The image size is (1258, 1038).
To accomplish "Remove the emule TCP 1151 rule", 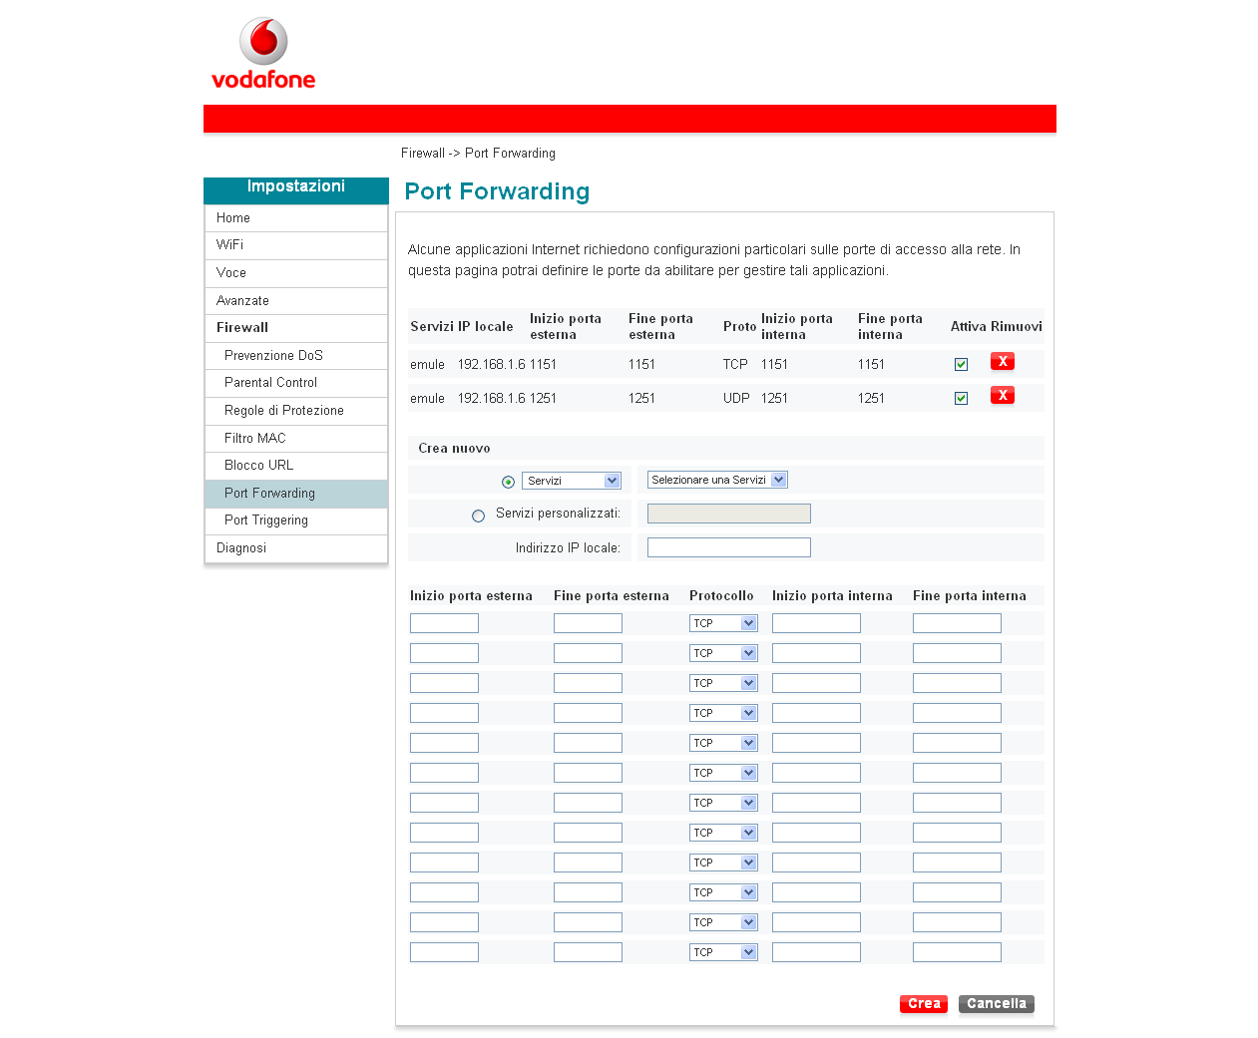I will point(1003,361).
